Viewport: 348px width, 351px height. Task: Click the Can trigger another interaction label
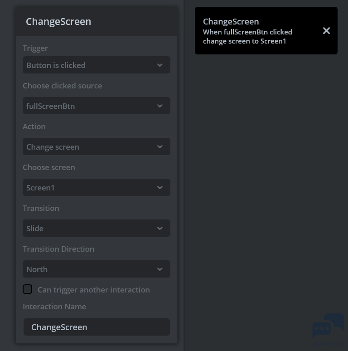93,290
